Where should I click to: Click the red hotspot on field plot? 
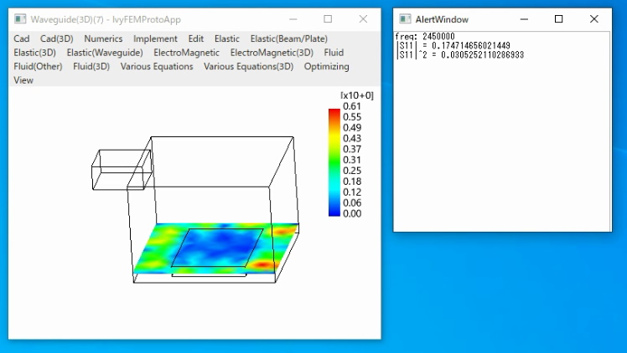click(262, 264)
